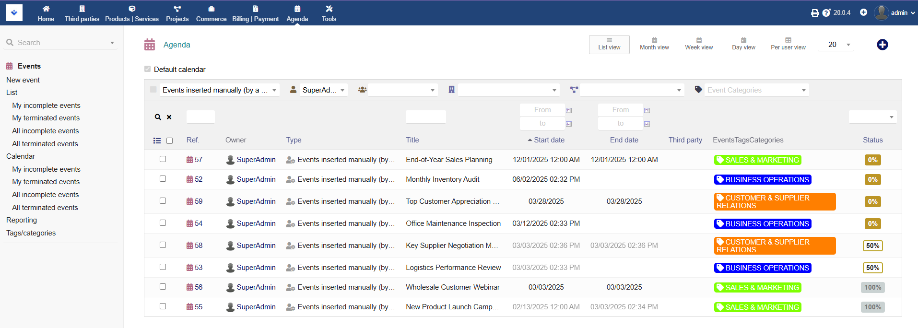This screenshot has width=918, height=328.
Task: Tick checkbox for Wholesale Customer Webinar row
Action: (x=163, y=287)
